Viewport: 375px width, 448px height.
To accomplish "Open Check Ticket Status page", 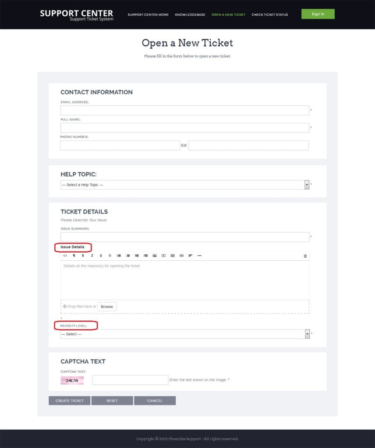I will click(270, 14).
